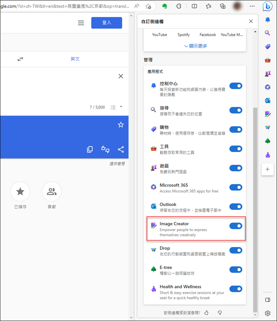Viewport: 277px width, 321px height.
Task: Open the Drop paper-plane icon in the sidebar
Action: 268,128
